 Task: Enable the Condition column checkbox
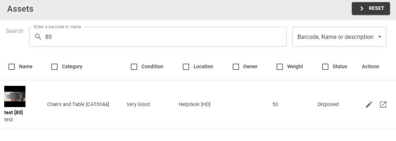pyautogui.click(x=134, y=66)
